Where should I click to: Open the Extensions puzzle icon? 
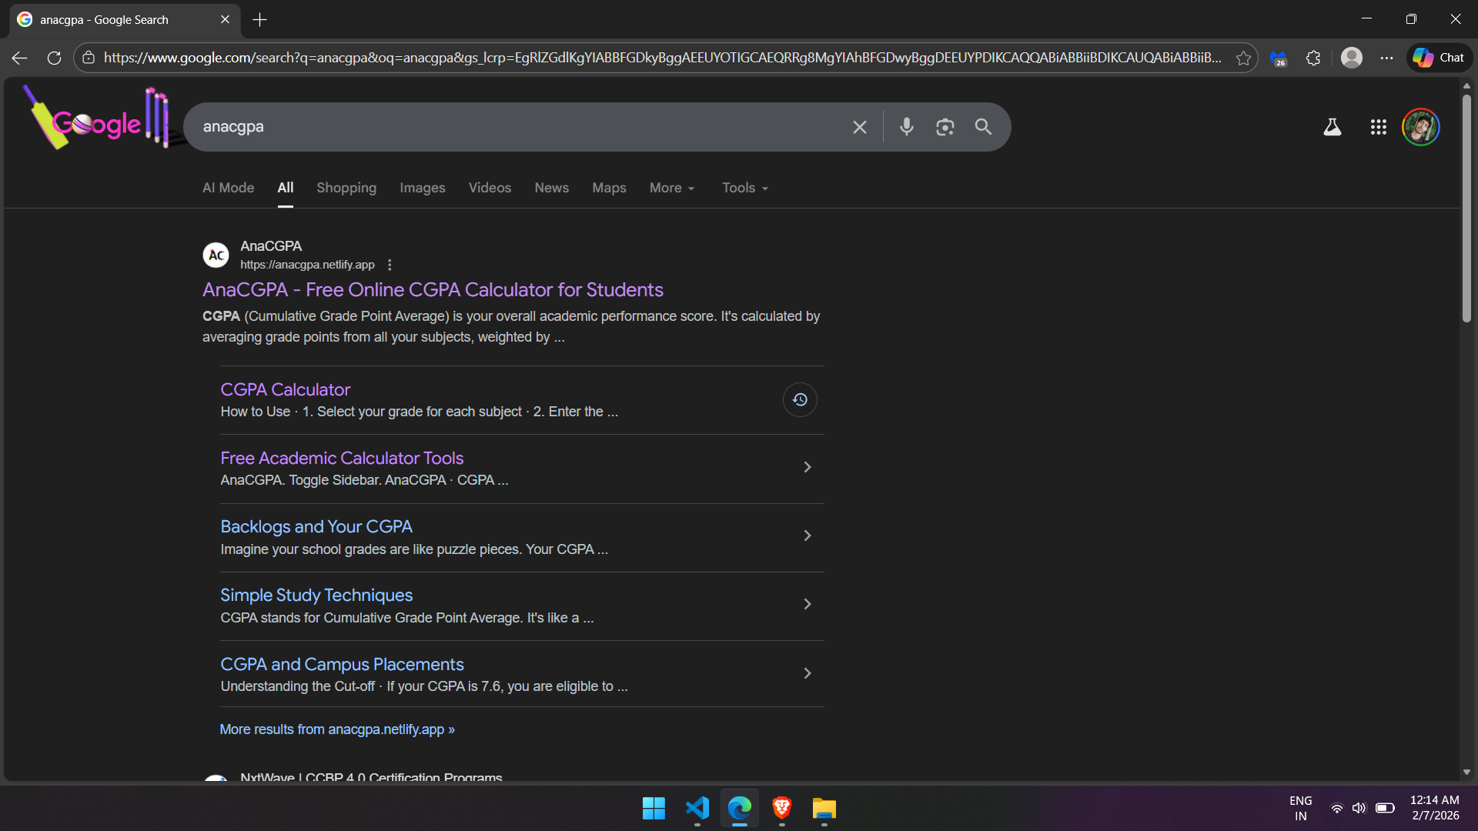1313,58
